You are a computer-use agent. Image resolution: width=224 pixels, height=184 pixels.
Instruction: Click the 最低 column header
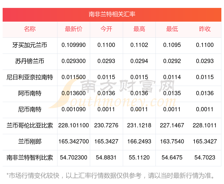(172, 29)
